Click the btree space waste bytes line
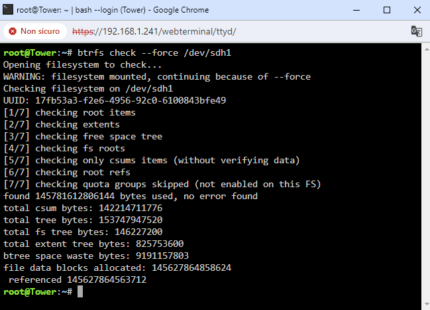430x310 pixels. pyautogui.click(x=96, y=256)
